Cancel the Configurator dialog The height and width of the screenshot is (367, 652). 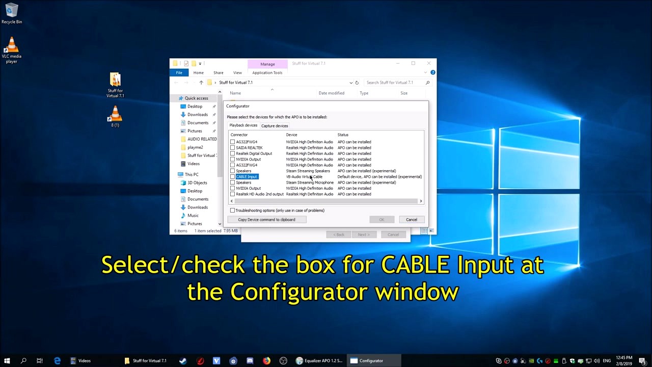(x=411, y=219)
